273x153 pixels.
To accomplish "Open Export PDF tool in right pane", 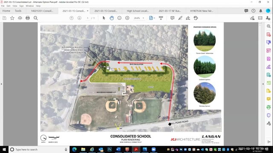I will 268,42.
